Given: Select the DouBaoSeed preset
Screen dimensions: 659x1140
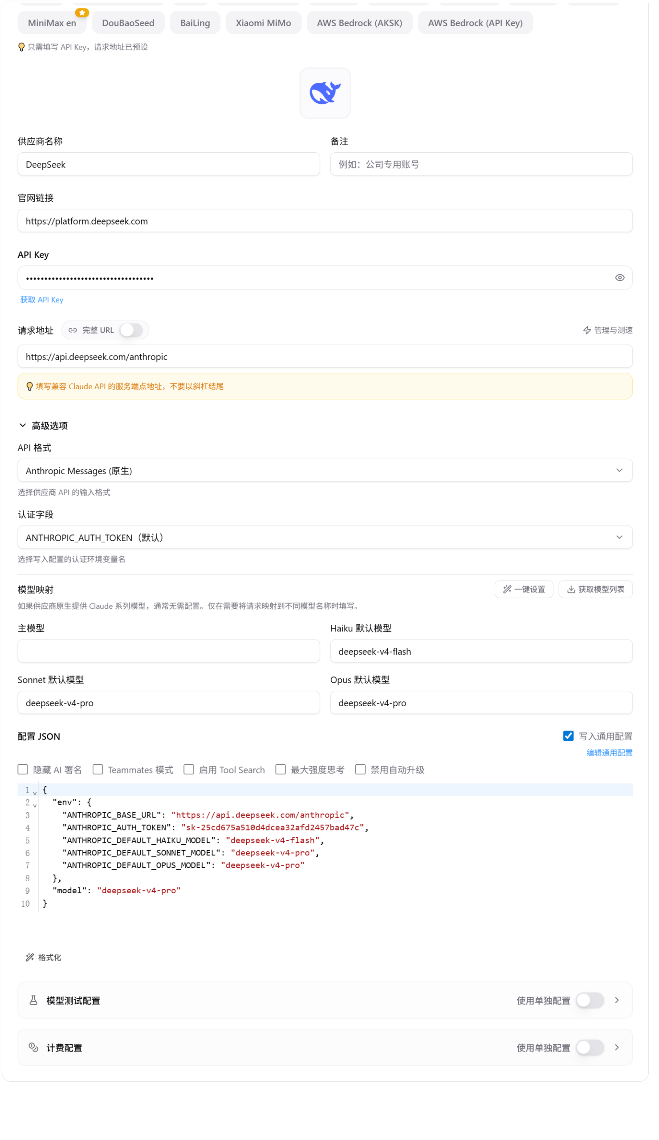Looking at the screenshot, I should pyautogui.click(x=128, y=23).
